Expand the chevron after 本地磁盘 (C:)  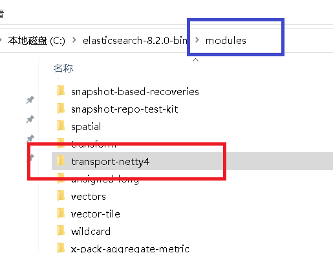coord(74,40)
